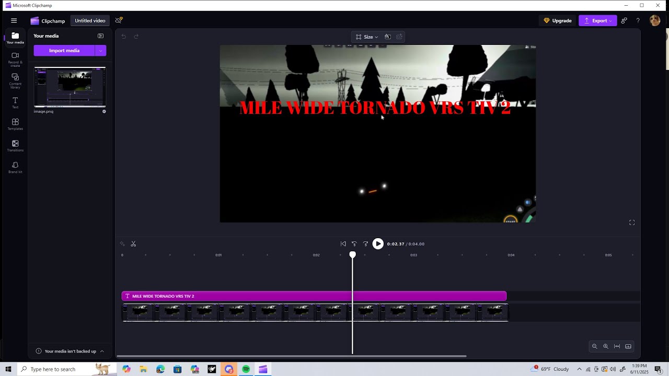Click the scissors split tool

133,244
